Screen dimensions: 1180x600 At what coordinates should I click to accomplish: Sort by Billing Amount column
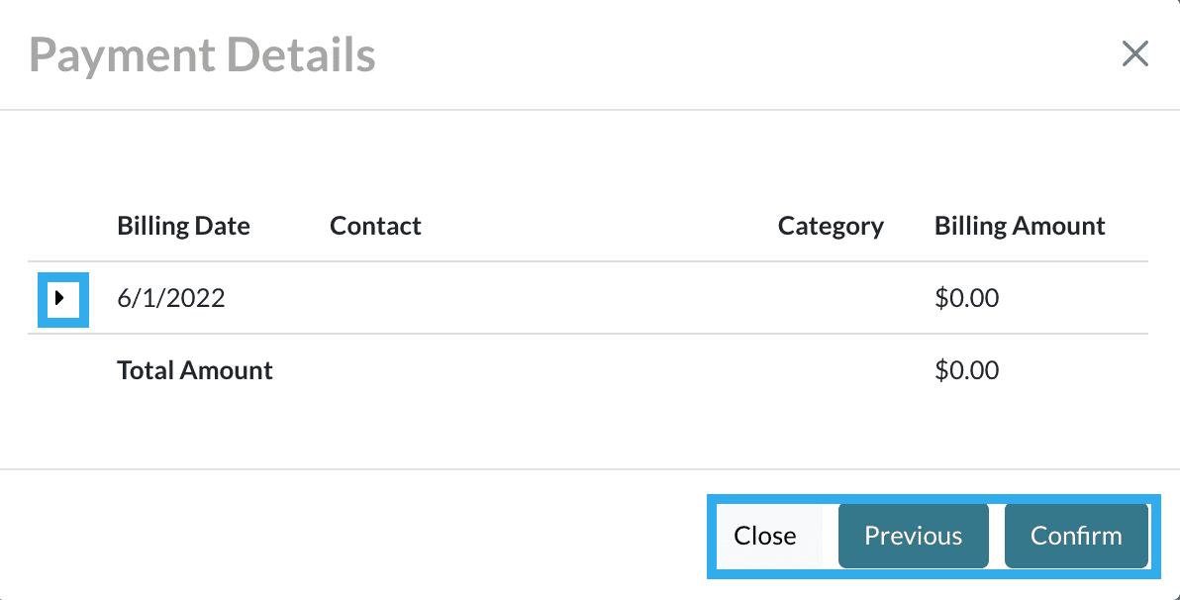click(1020, 226)
